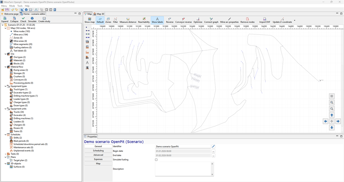Image resolution: width=344 pixels, height=182 pixels.
Task: Click the undo arrow in top toolbar
Action: click(12, 10)
